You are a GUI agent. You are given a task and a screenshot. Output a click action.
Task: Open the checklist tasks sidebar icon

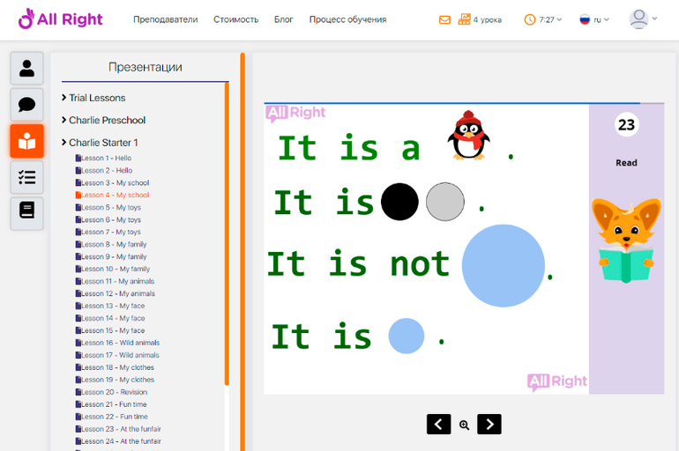point(26,177)
